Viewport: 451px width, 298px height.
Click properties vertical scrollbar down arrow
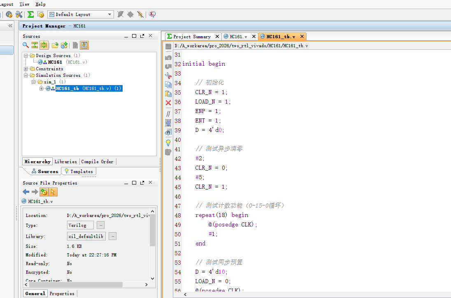tap(152, 278)
